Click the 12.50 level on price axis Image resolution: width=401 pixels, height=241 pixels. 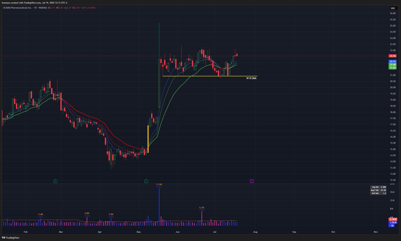393,180
